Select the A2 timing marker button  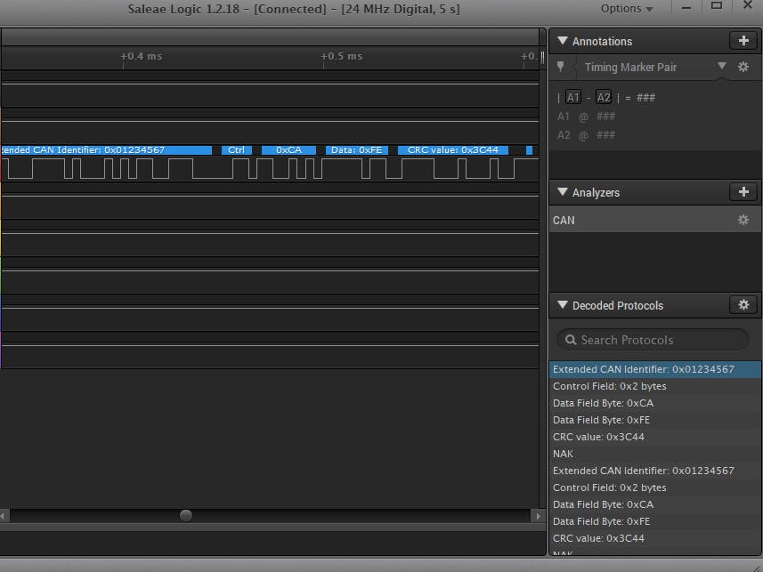pyautogui.click(x=604, y=97)
